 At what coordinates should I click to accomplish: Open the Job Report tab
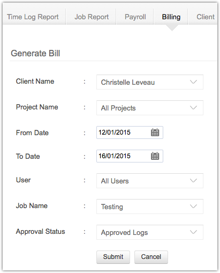[92, 17]
